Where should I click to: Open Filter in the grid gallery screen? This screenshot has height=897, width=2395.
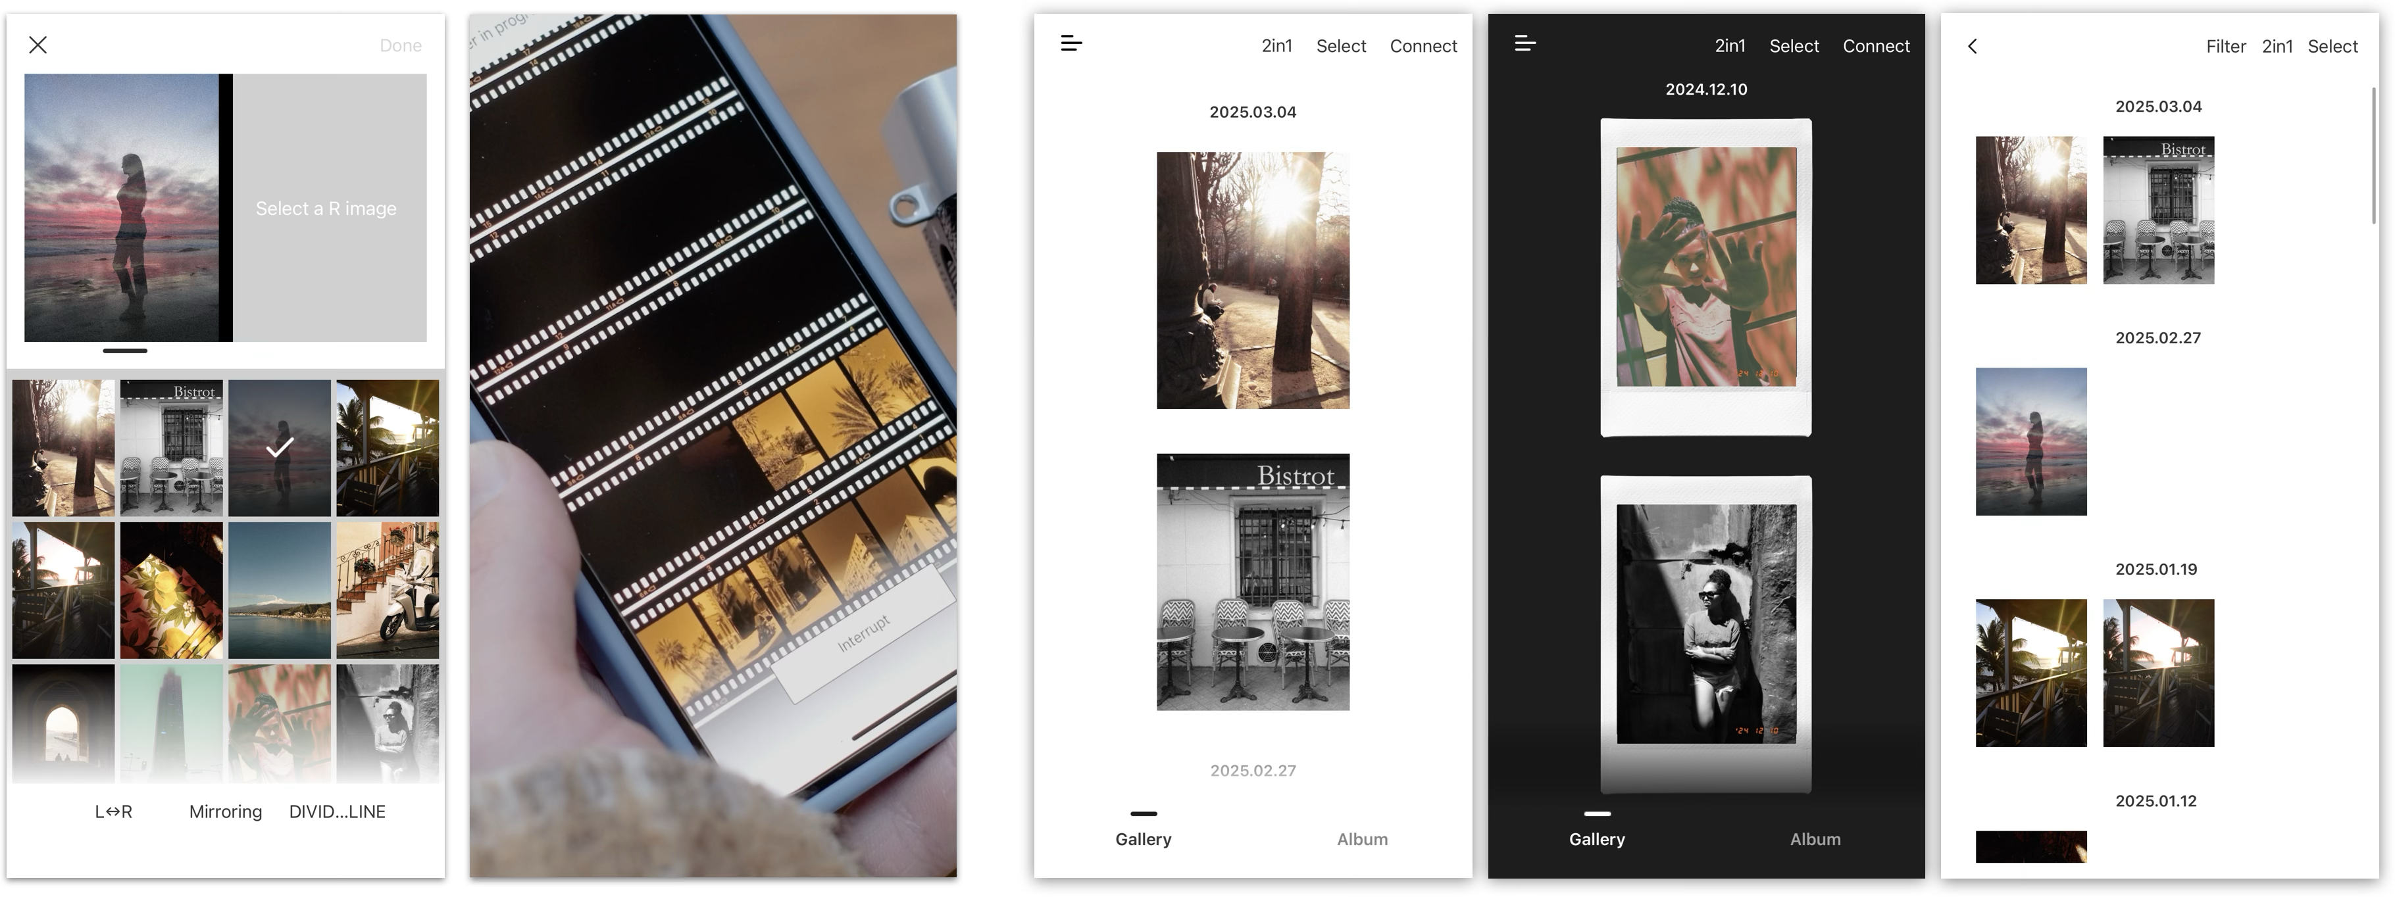(2226, 47)
